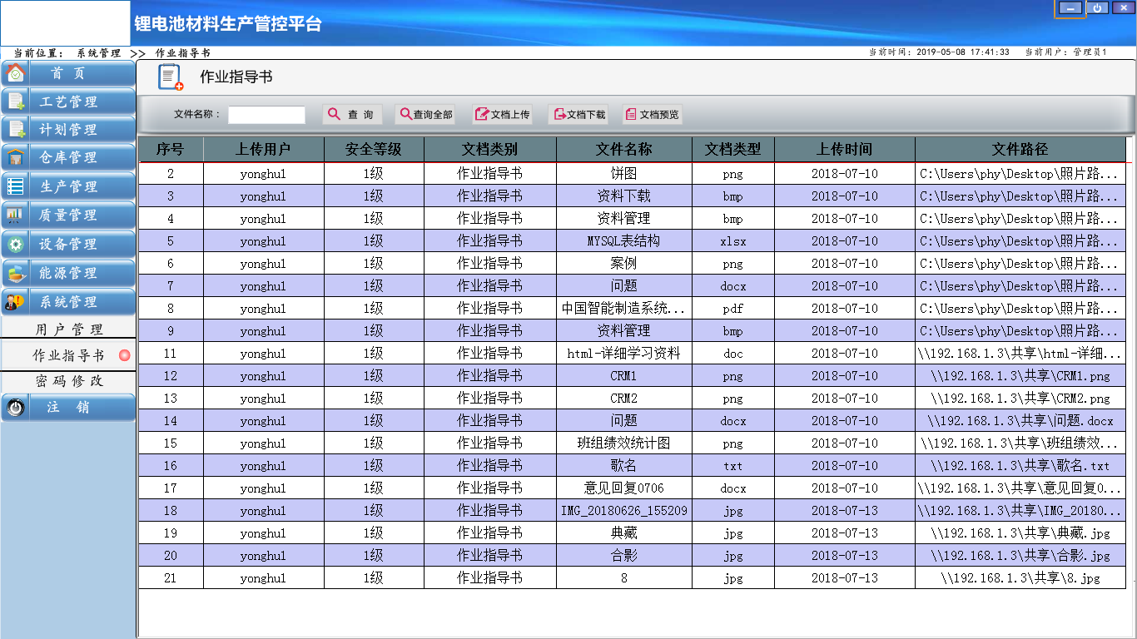Image resolution: width=1137 pixels, height=639 pixels.
Task: Click sequence number 21 cell
Action: (171, 578)
